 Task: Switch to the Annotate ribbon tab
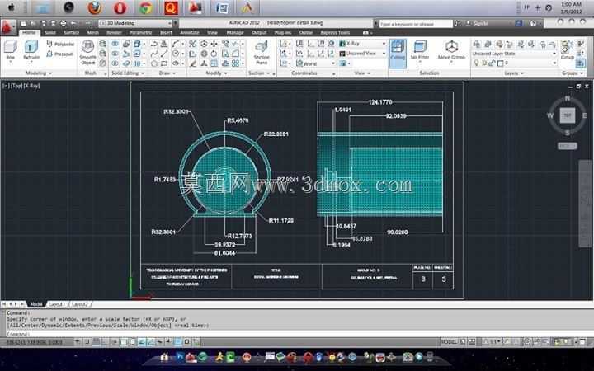[x=190, y=32]
